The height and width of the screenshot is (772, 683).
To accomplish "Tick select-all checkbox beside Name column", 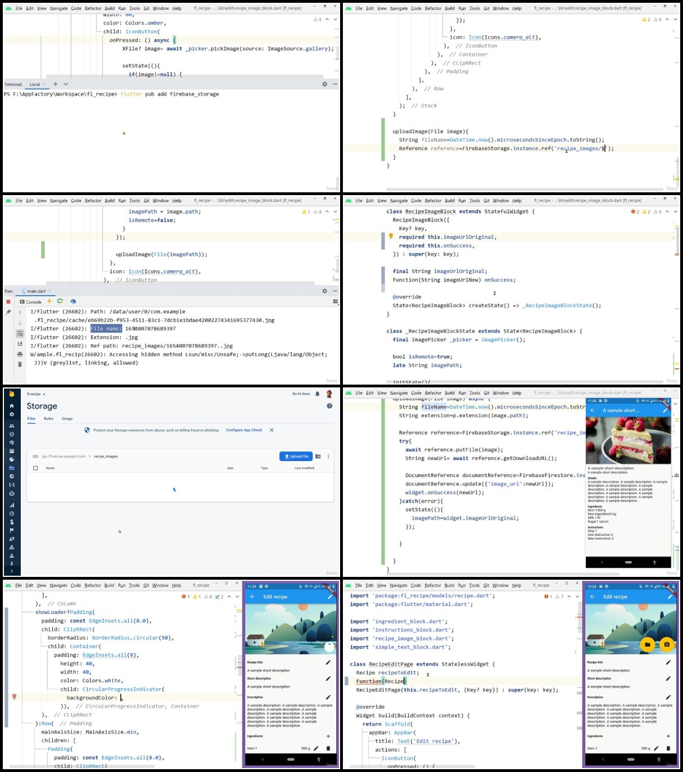I will (x=35, y=468).
